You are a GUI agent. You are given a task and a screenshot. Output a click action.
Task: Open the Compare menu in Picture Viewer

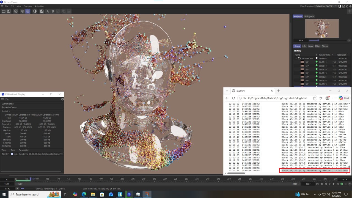(28, 6)
